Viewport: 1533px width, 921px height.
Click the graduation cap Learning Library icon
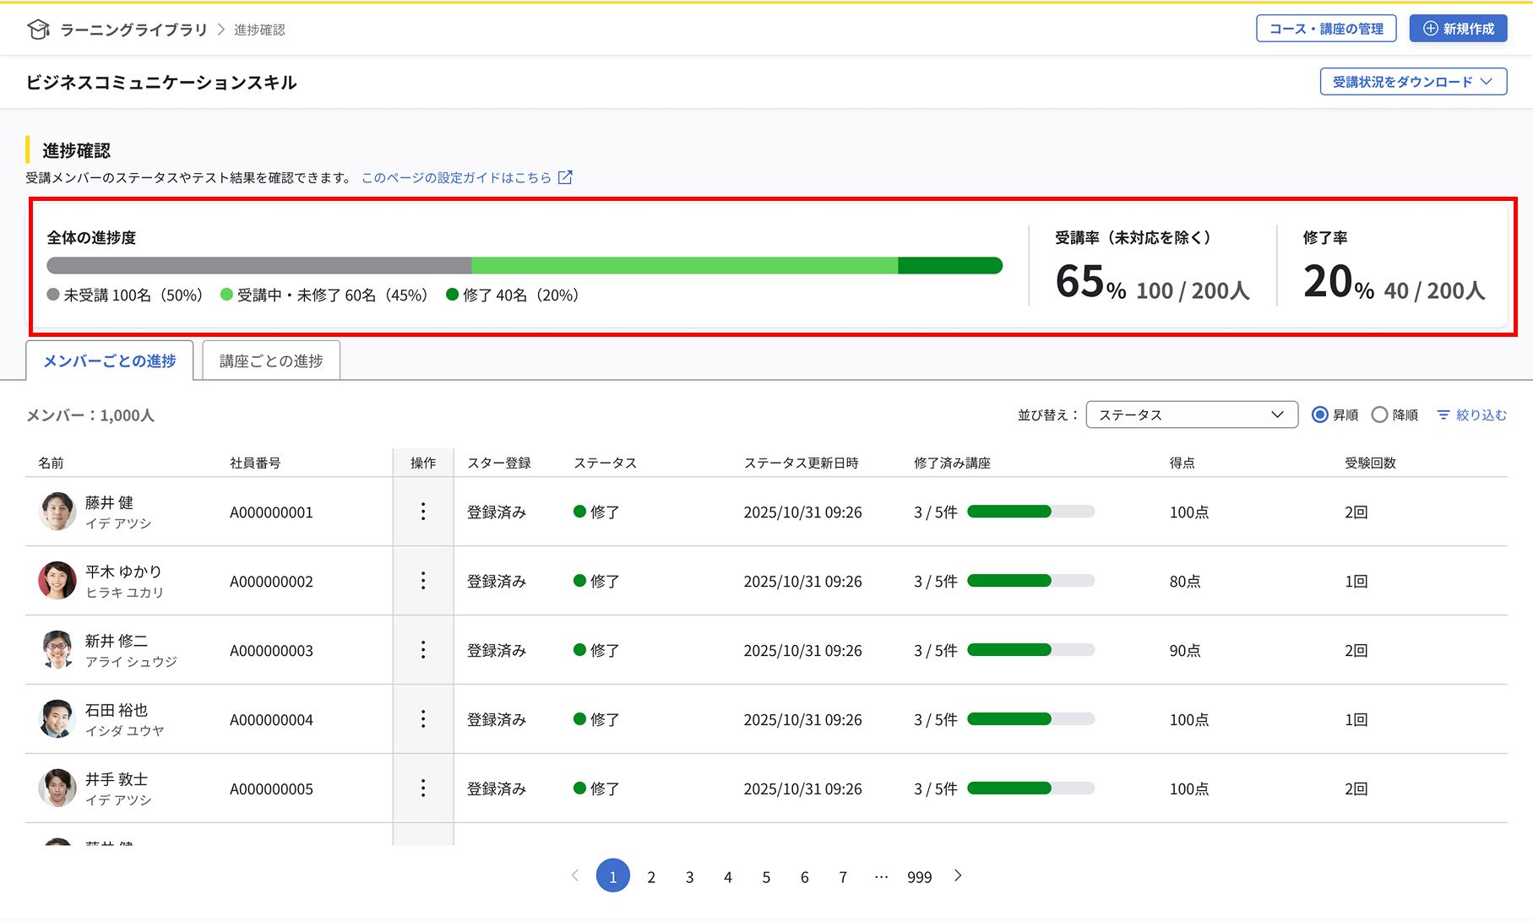point(38,30)
